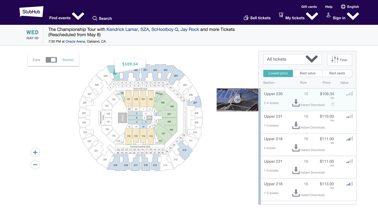The width and height of the screenshot is (378, 211).
Task: Open the Kendrick Lamar link
Action: (x=122, y=29)
